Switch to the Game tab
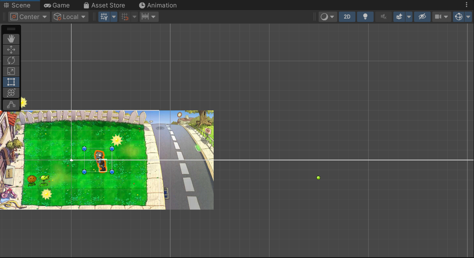 [x=57, y=5]
